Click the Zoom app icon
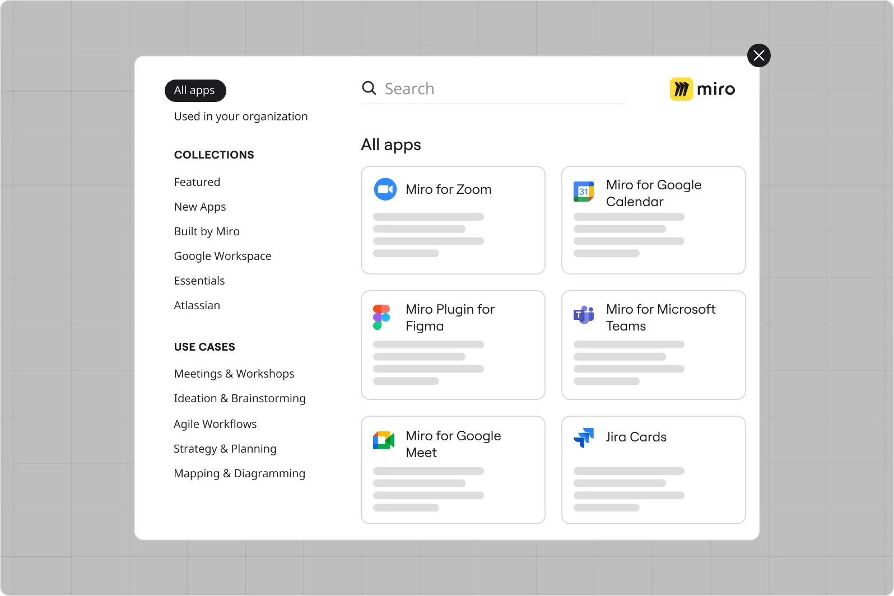Image resolution: width=894 pixels, height=596 pixels. pyautogui.click(x=385, y=189)
